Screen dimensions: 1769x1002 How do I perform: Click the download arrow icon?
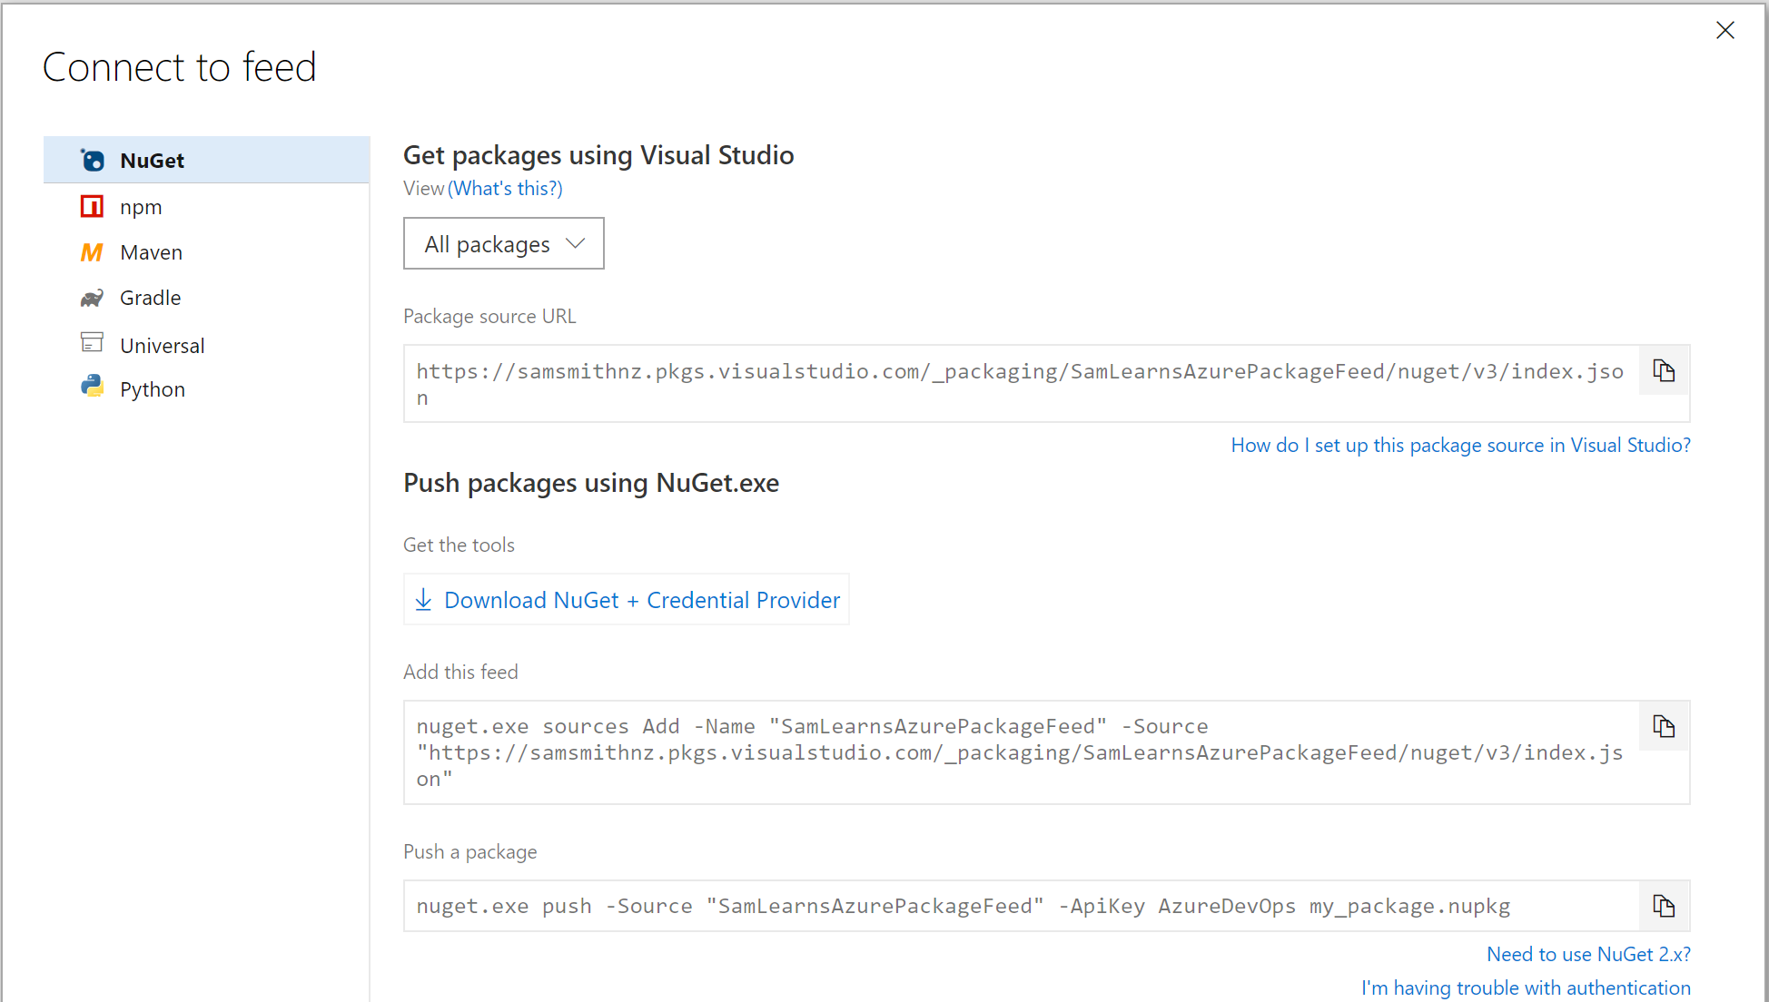point(423,600)
